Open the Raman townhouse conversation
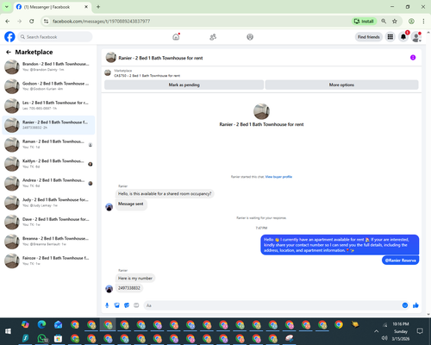This screenshot has height=345, width=431. [x=48, y=144]
